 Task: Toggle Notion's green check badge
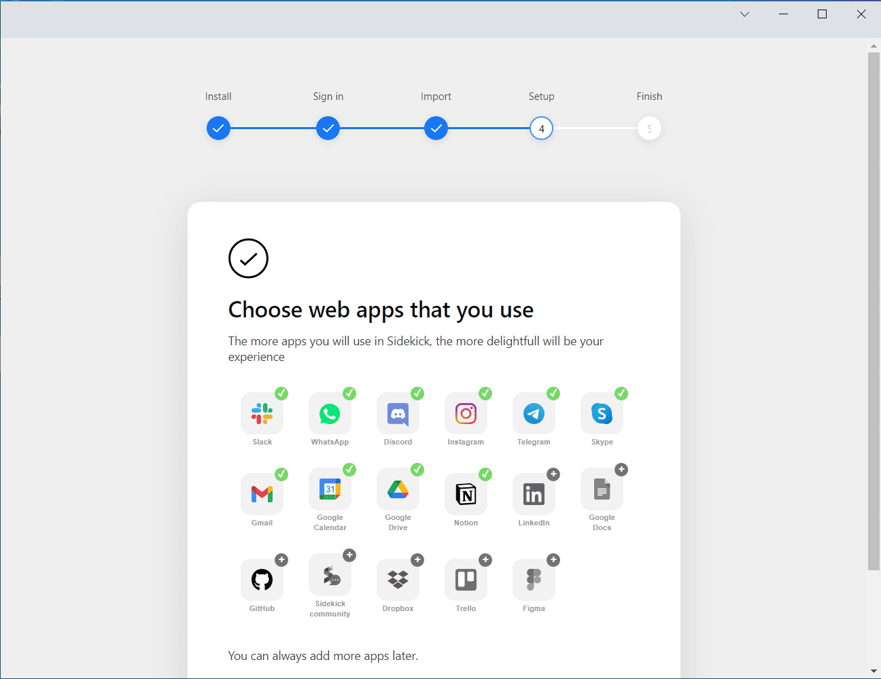click(485, 474)
